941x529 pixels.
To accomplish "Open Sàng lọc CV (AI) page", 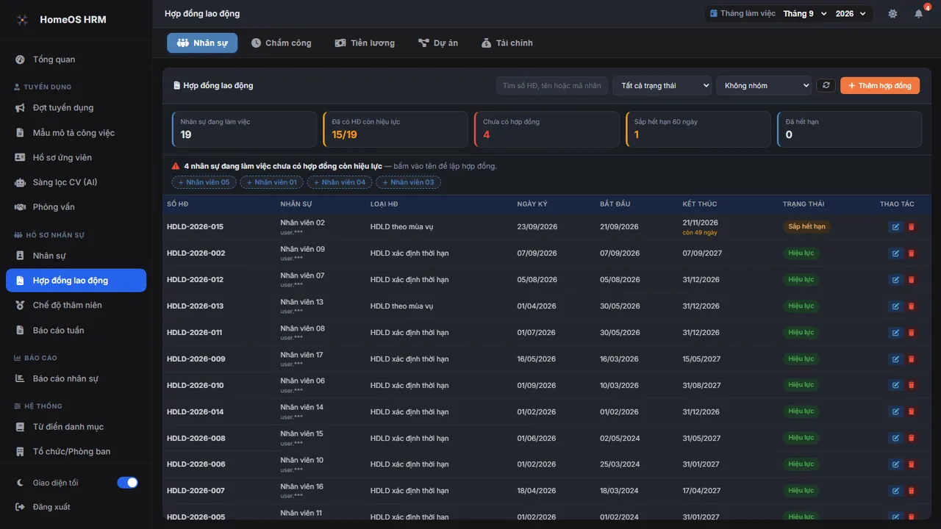I will point(76,182).
